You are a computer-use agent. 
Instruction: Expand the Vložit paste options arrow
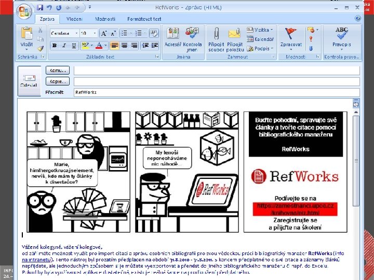tap(26, 50)
